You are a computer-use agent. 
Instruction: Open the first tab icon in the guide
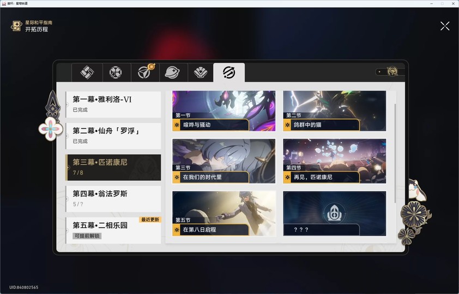(x=87, y=72)
